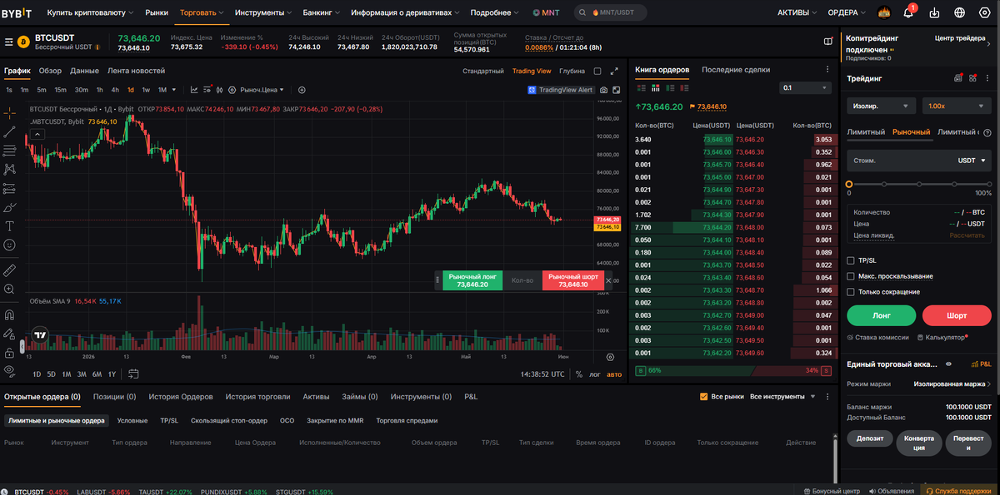
Task: Select the crosshair cursor tool
Action: tap(9, 112)
